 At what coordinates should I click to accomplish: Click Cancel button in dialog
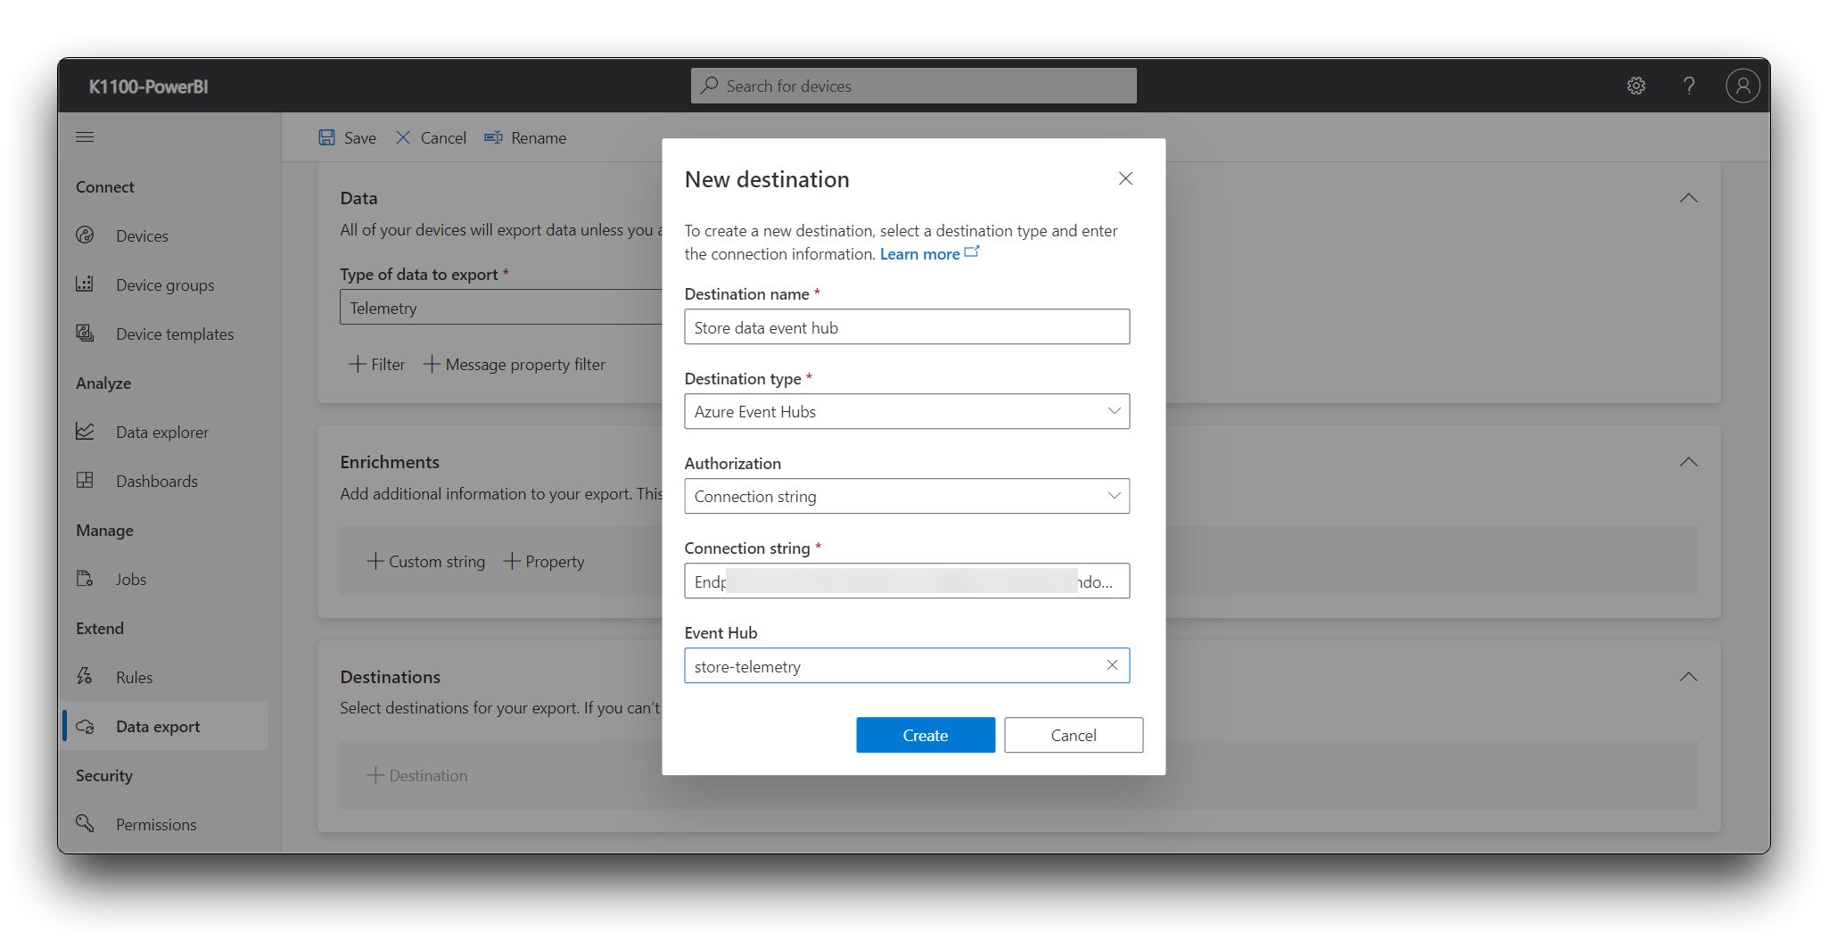pyautogui.click(x=1074, y=735)
